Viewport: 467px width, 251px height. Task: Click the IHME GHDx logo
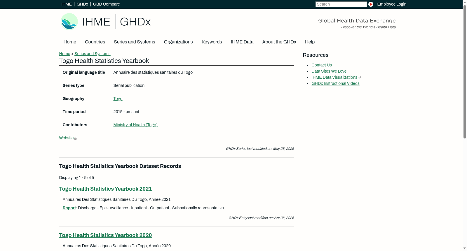106,22
